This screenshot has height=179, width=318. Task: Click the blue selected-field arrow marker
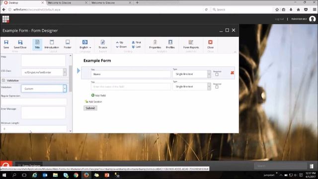coord(79,71)
